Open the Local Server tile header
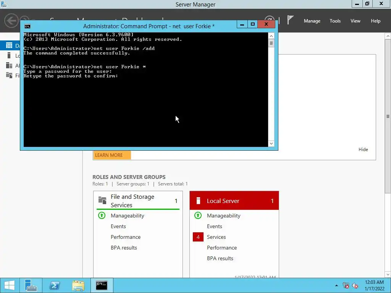This screenshot has width=391, height=293. (234, 201)
